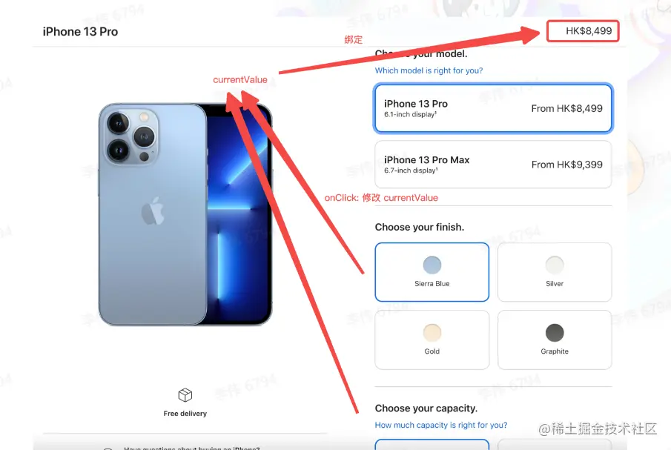The image size is (671, 450).
Task: Click the iPhone 13 Pro page title
Action: (x=80, y=32)
